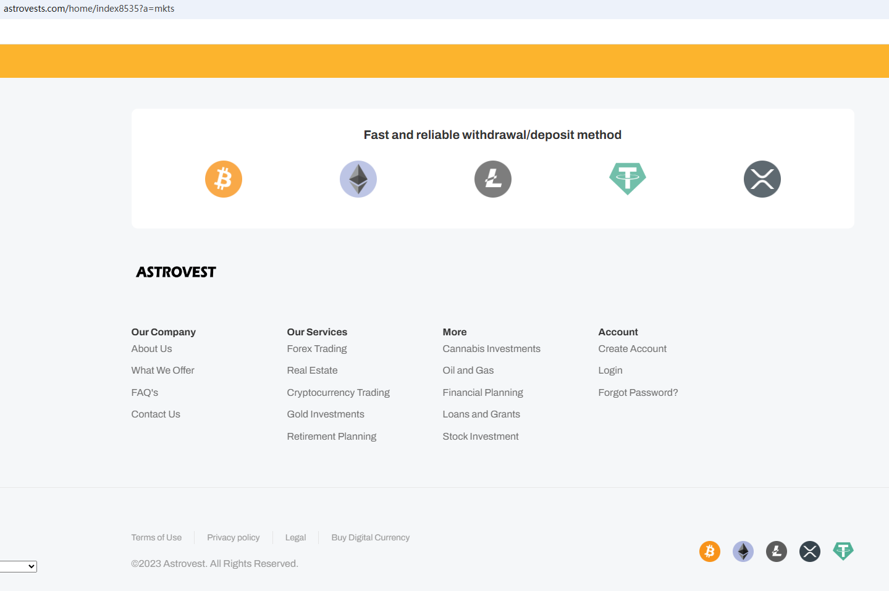Click the small Tether icon in footer

(x=843, y=551)
